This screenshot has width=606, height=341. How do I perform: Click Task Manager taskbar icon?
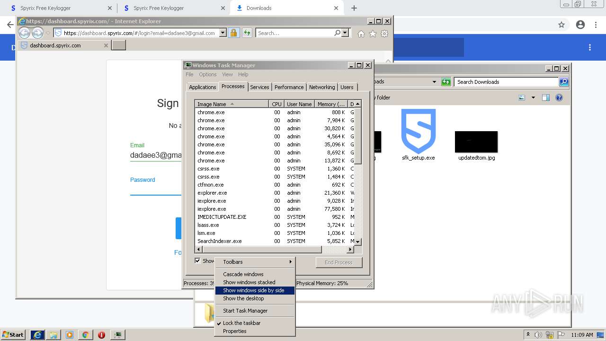pyautogui.click(x=117, y=335)
